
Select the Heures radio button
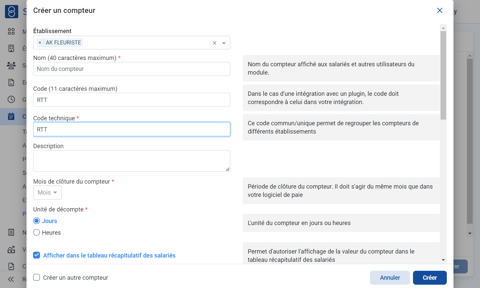tap(36, 233)
